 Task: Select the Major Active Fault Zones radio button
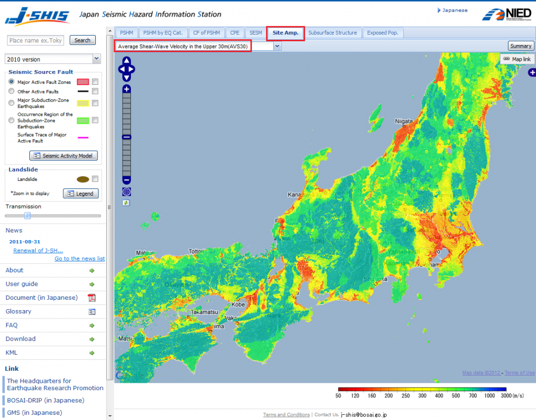(12, 82)
